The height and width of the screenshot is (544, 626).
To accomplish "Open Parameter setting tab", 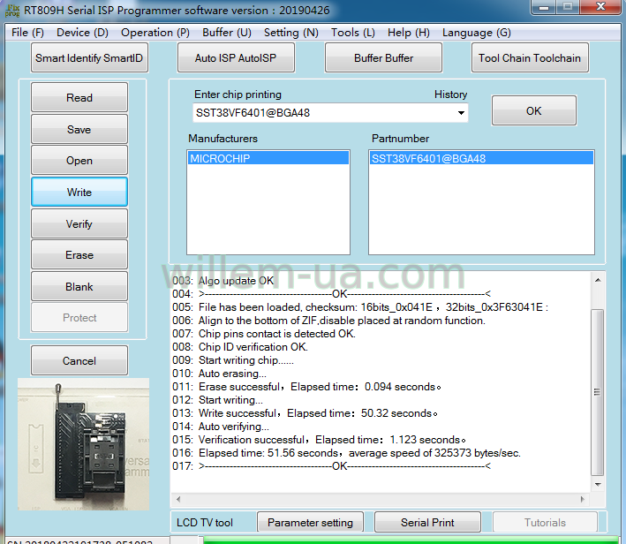I will pos(310,523).
